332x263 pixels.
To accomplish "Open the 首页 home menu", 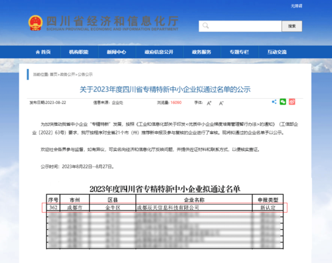I will [43, 52].
